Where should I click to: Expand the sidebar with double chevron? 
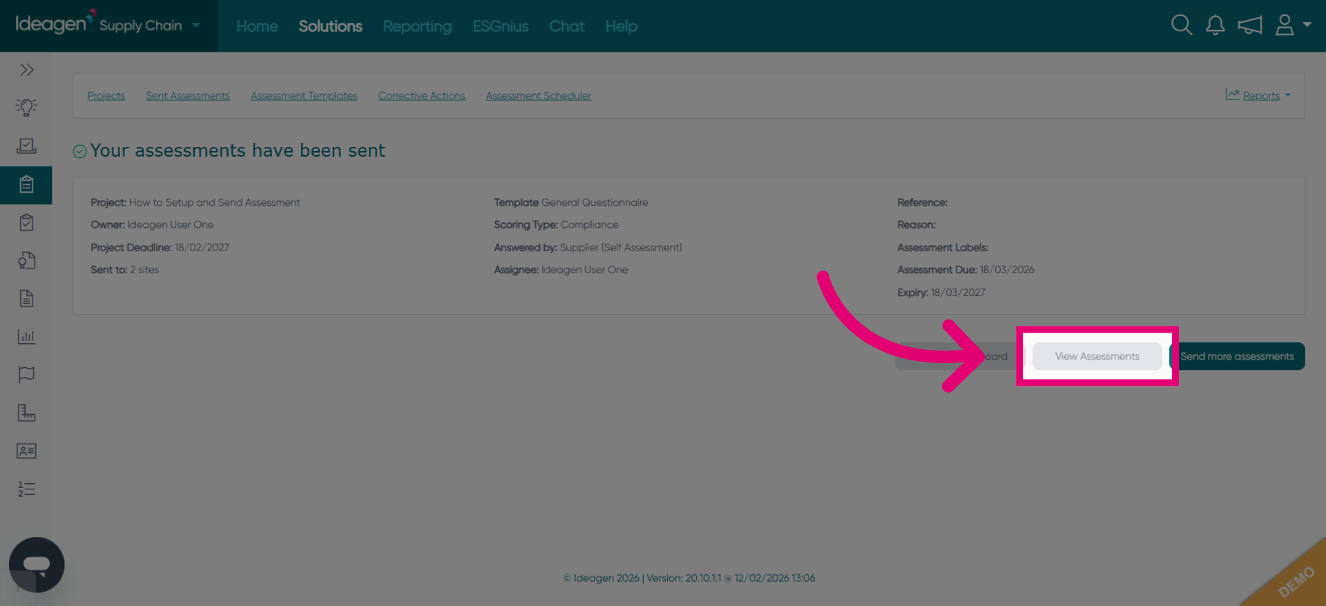click(x=26, y=70)
